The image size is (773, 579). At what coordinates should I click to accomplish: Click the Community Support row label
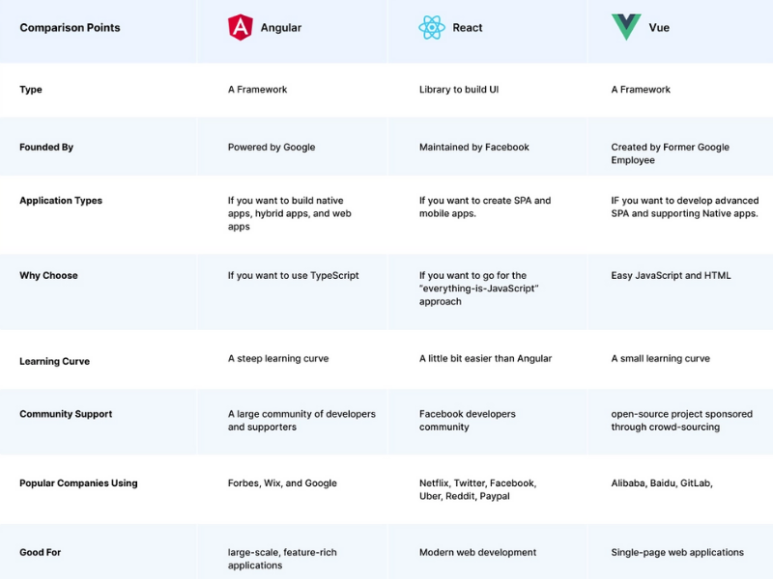pyautogui.click(x=66, y=414)
